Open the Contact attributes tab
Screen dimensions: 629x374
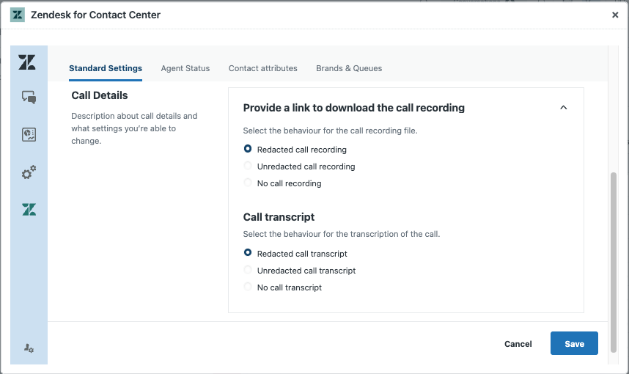[x=262, y=68]
